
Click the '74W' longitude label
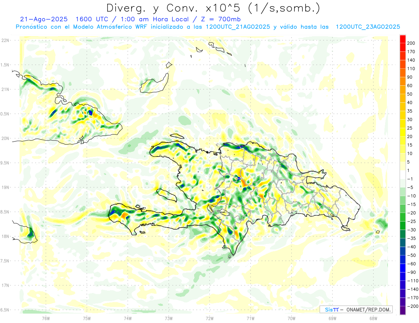point(127,318)
